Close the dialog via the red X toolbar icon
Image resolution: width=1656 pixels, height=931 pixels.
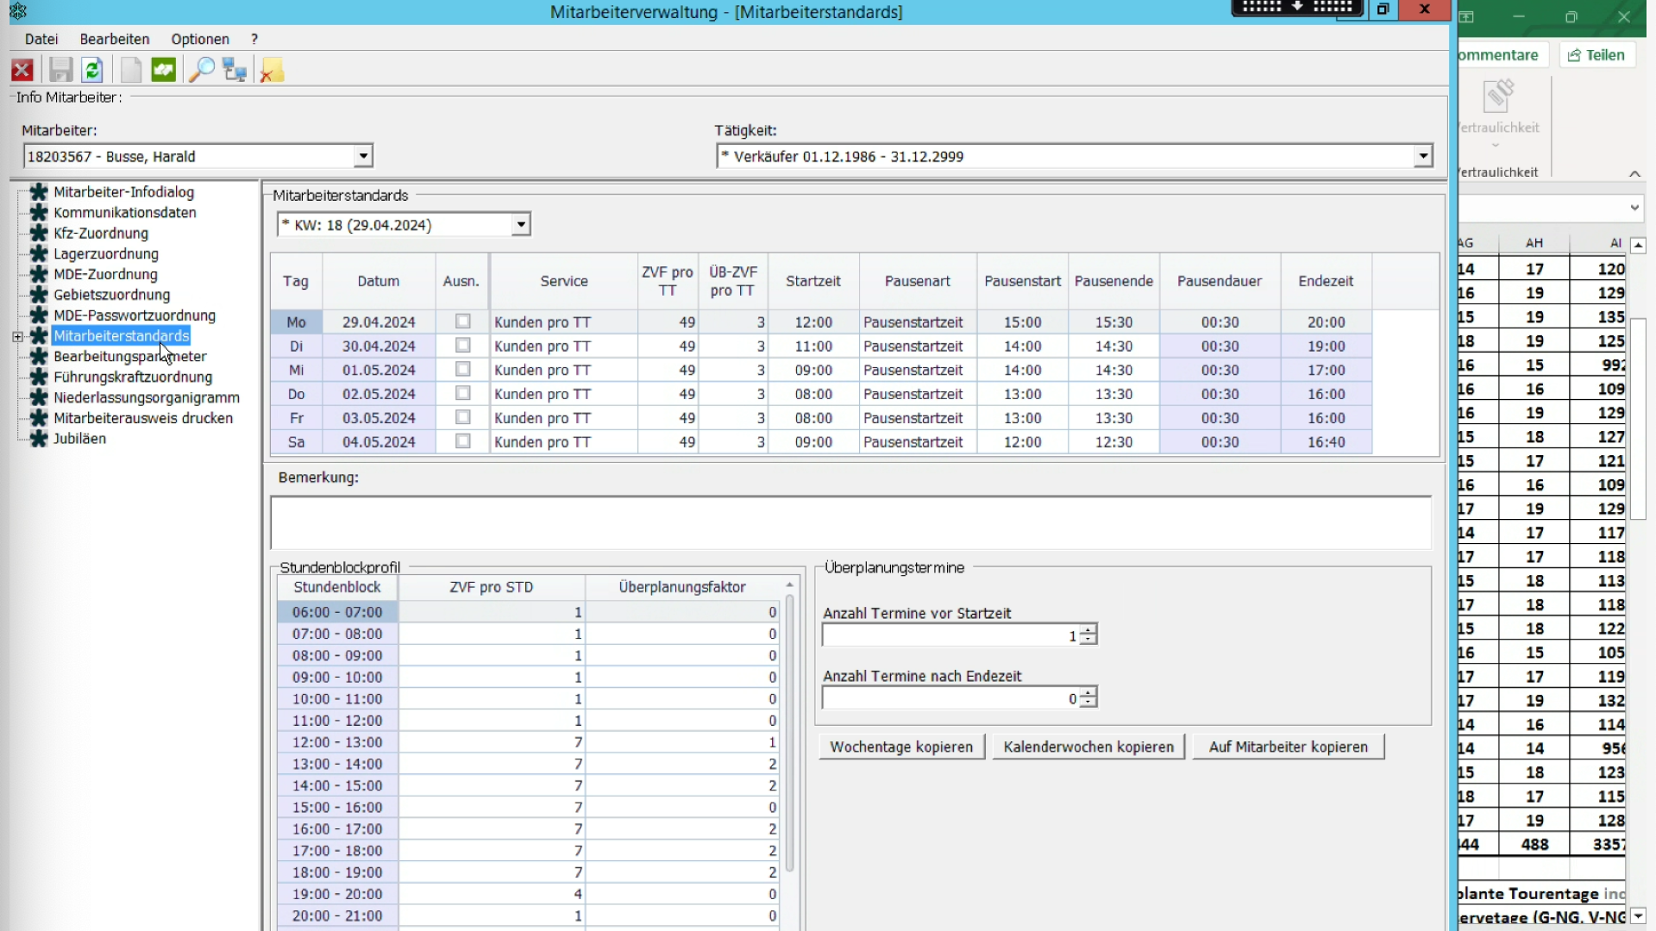pos(22,70)
